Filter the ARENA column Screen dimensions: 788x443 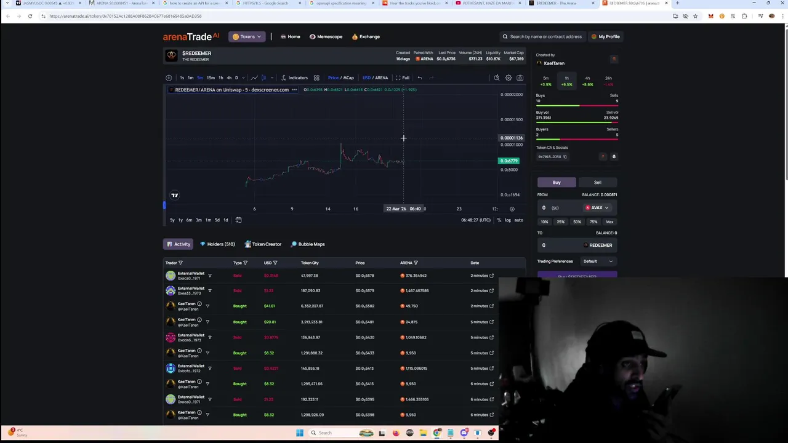[x=416, y=263]
